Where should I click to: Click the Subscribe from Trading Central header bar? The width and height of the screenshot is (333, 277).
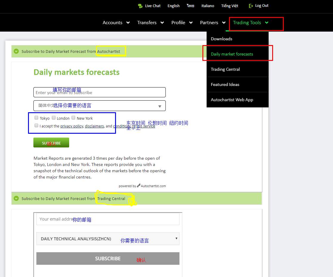(137, 198)
